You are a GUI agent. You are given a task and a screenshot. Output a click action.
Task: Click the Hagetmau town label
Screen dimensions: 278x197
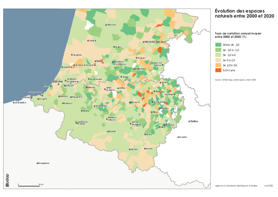[x=140, y=69]
